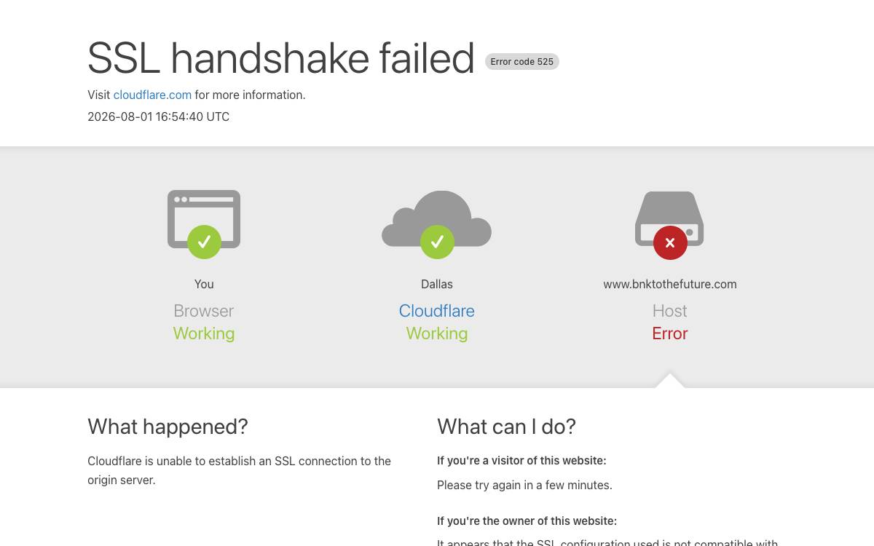Click the Working status under Cloudflare
This screenshot has width=874, height=546.
tap(437, 333)
